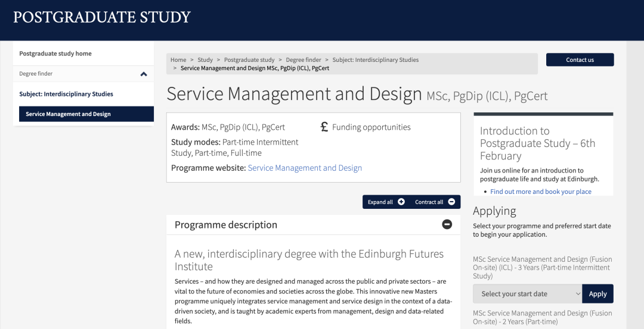644x329 pixels.
Task: Select Postgraduate study home in sidebar
Action: pos(55,54)
